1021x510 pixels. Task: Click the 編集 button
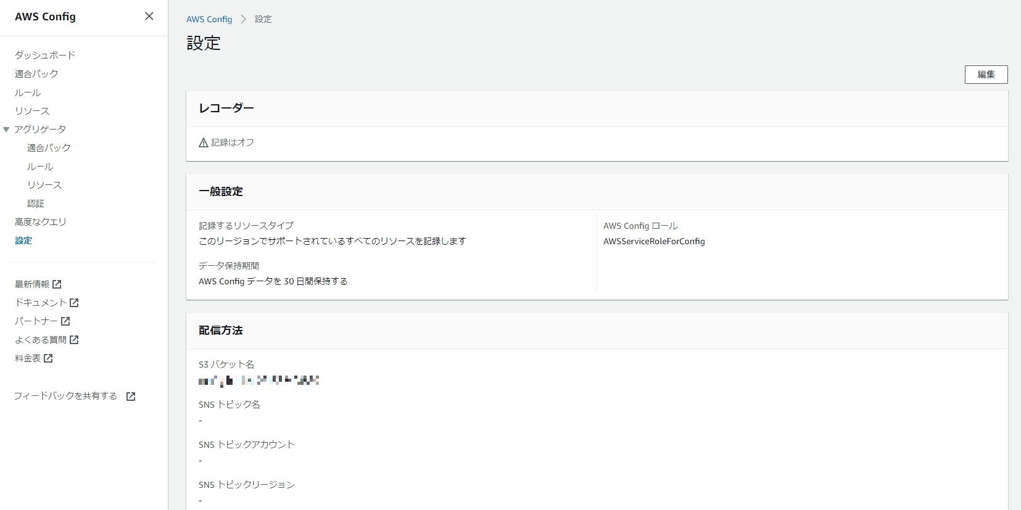(x=986, y=75)
